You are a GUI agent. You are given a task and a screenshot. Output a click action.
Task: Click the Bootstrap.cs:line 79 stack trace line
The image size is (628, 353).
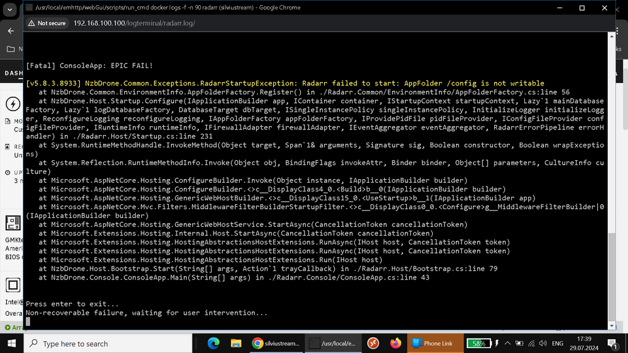(x=268, y=268)
